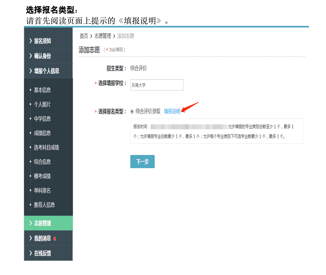
Task: Go to 首页 in the breadcrumb
Action: pyautogui.click(x=84, y=36)
